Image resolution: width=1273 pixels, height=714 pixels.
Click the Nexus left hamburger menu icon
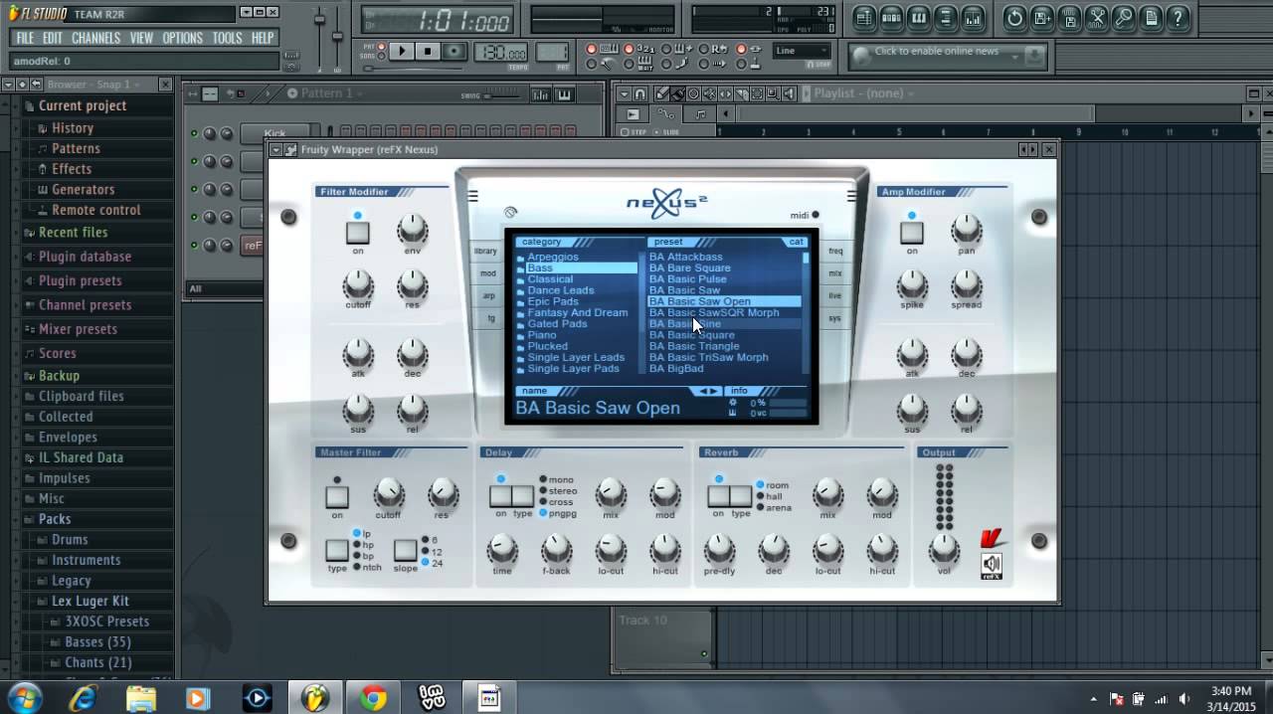tap(473, 196)
